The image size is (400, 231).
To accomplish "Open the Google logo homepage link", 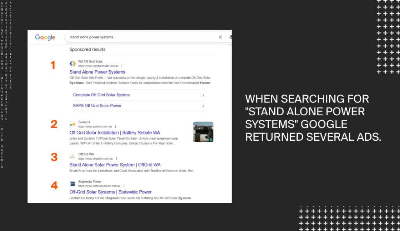I will pos(45,37).
